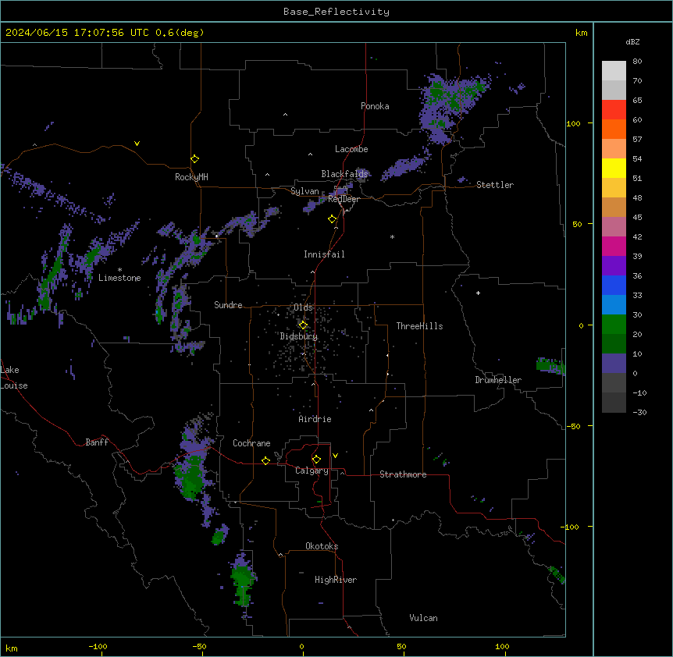Click the dBZ legend heading

tap(632, 42)
